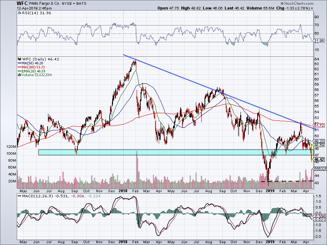The width and height of the screenshot is (327, 245).
Task: Click the 120M volume scale label
Action: tap(11, 147)
